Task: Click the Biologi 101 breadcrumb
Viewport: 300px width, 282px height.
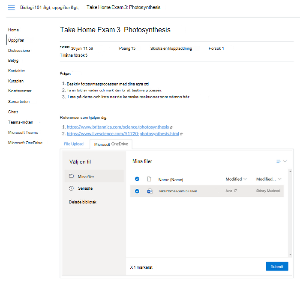Action: click(31, 7)
